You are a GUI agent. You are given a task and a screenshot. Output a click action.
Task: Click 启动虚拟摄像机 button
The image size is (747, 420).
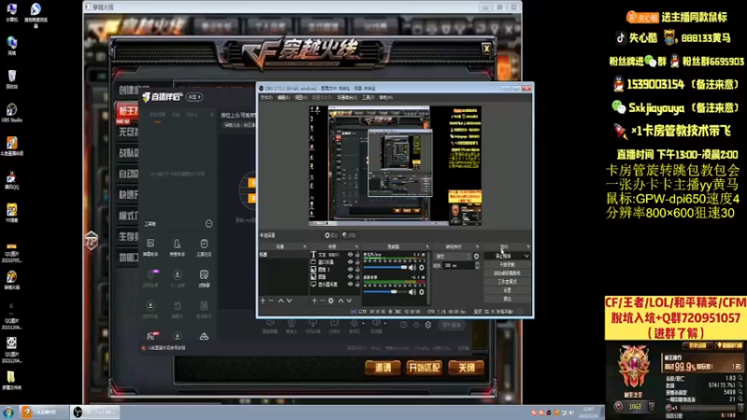tap(507, 273)
